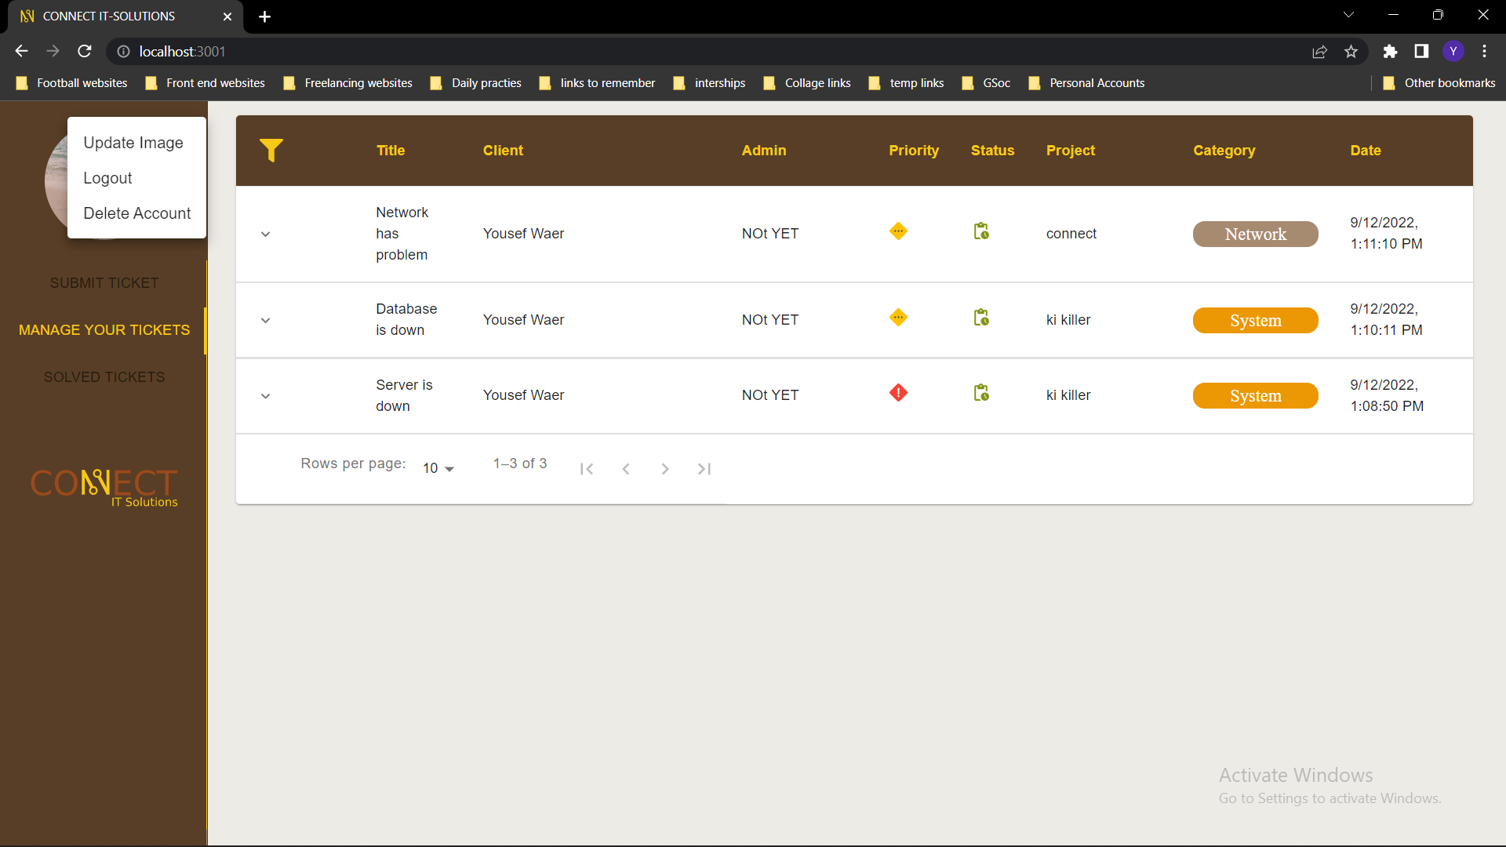
Task: Choose Update Image menu option
Action: click(x=133, y=143)
